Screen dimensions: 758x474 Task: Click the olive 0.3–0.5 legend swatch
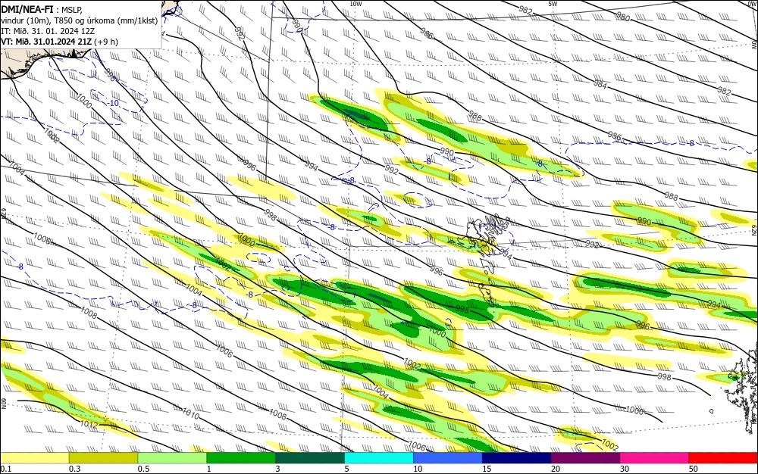coord(103,457)
